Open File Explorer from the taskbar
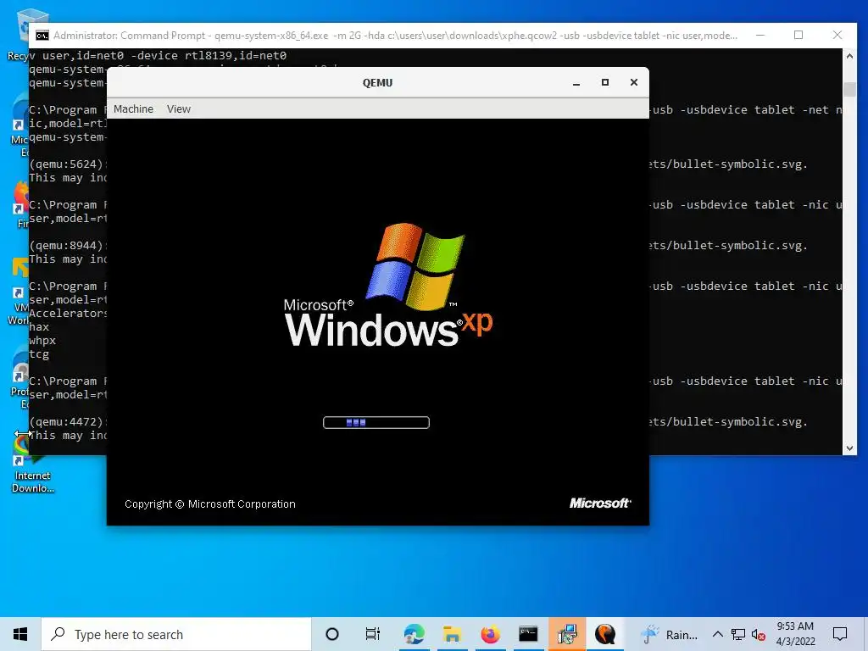This screenshot has height=651, width=868. pyautogui.click(x=452, y=634)
